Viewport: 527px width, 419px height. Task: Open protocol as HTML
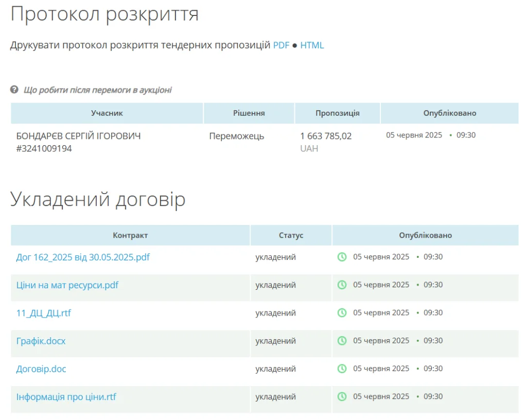tap(312, 45)
